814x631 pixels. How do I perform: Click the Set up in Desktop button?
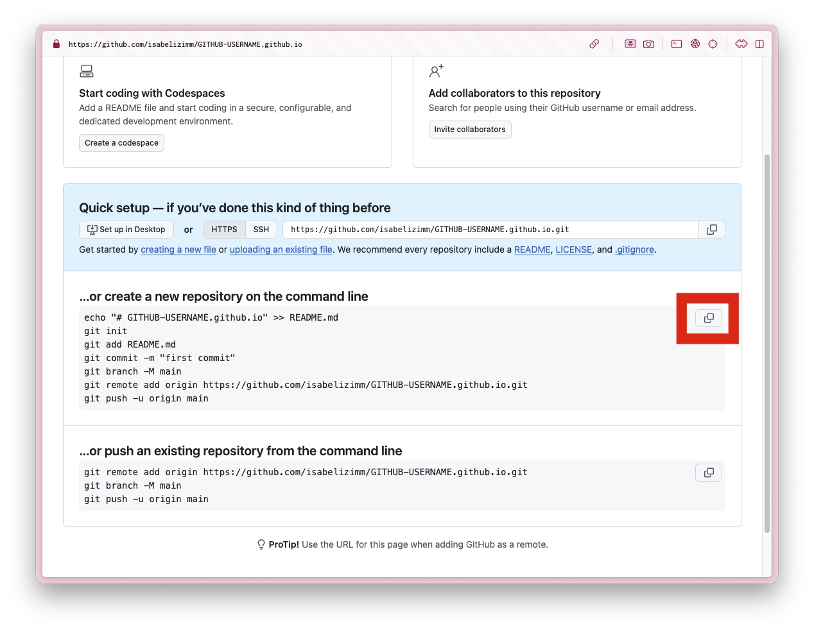point(126,230)
